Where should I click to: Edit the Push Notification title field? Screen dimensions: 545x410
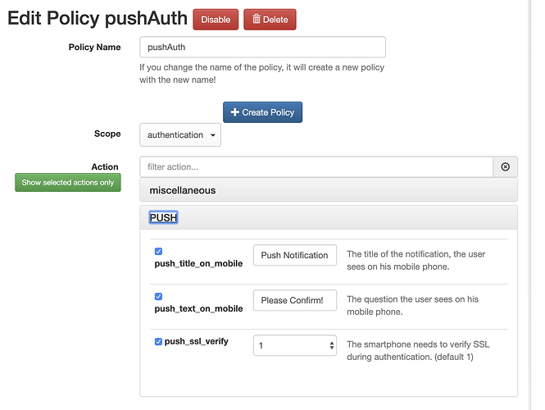click(295, 255)
